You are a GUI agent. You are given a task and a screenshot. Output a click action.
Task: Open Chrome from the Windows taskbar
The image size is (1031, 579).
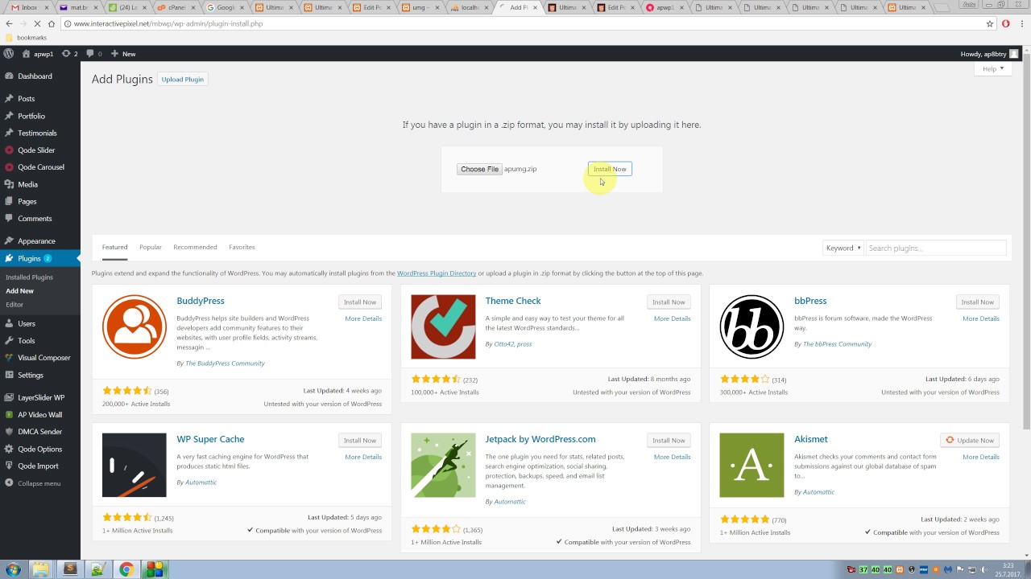click(126, 569)
